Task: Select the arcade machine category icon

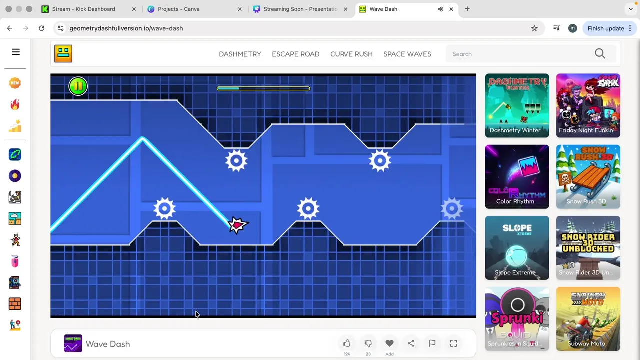Action: pyautogui.click(x=15, y=282)
